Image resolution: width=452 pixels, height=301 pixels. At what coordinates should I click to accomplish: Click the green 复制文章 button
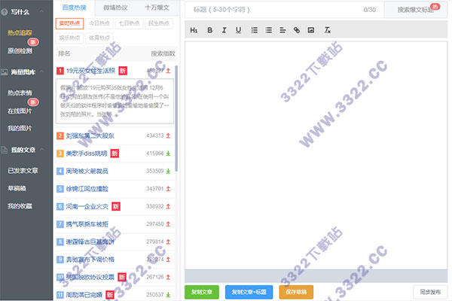pyautogui.click(x=202, y=292)
